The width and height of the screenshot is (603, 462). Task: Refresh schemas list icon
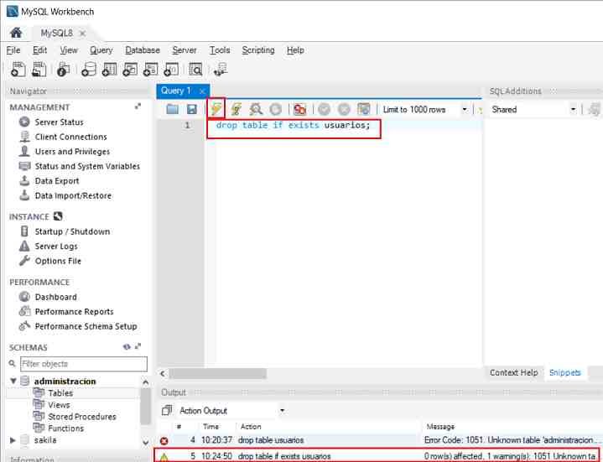point(126,347)
